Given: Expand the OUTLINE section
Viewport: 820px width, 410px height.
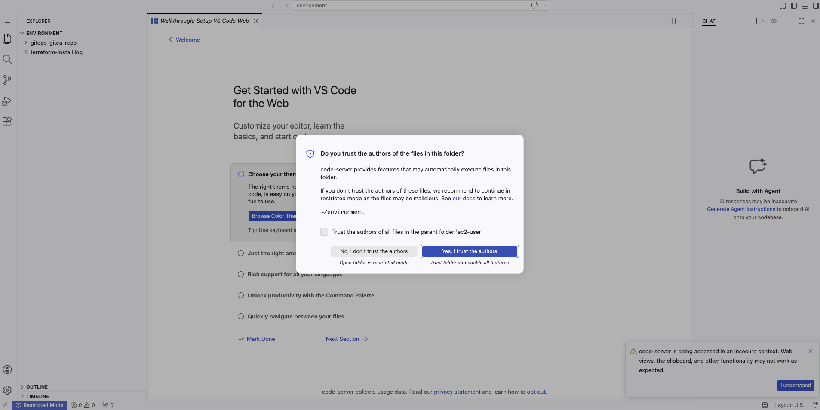Looking at the screenshot, I should (x=37, y=386).
